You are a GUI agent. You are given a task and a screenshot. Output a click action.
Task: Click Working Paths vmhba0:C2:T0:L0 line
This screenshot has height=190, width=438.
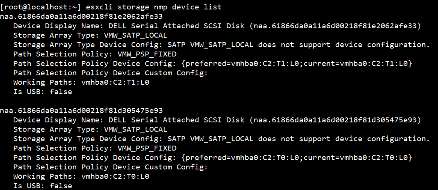(81, 176)
